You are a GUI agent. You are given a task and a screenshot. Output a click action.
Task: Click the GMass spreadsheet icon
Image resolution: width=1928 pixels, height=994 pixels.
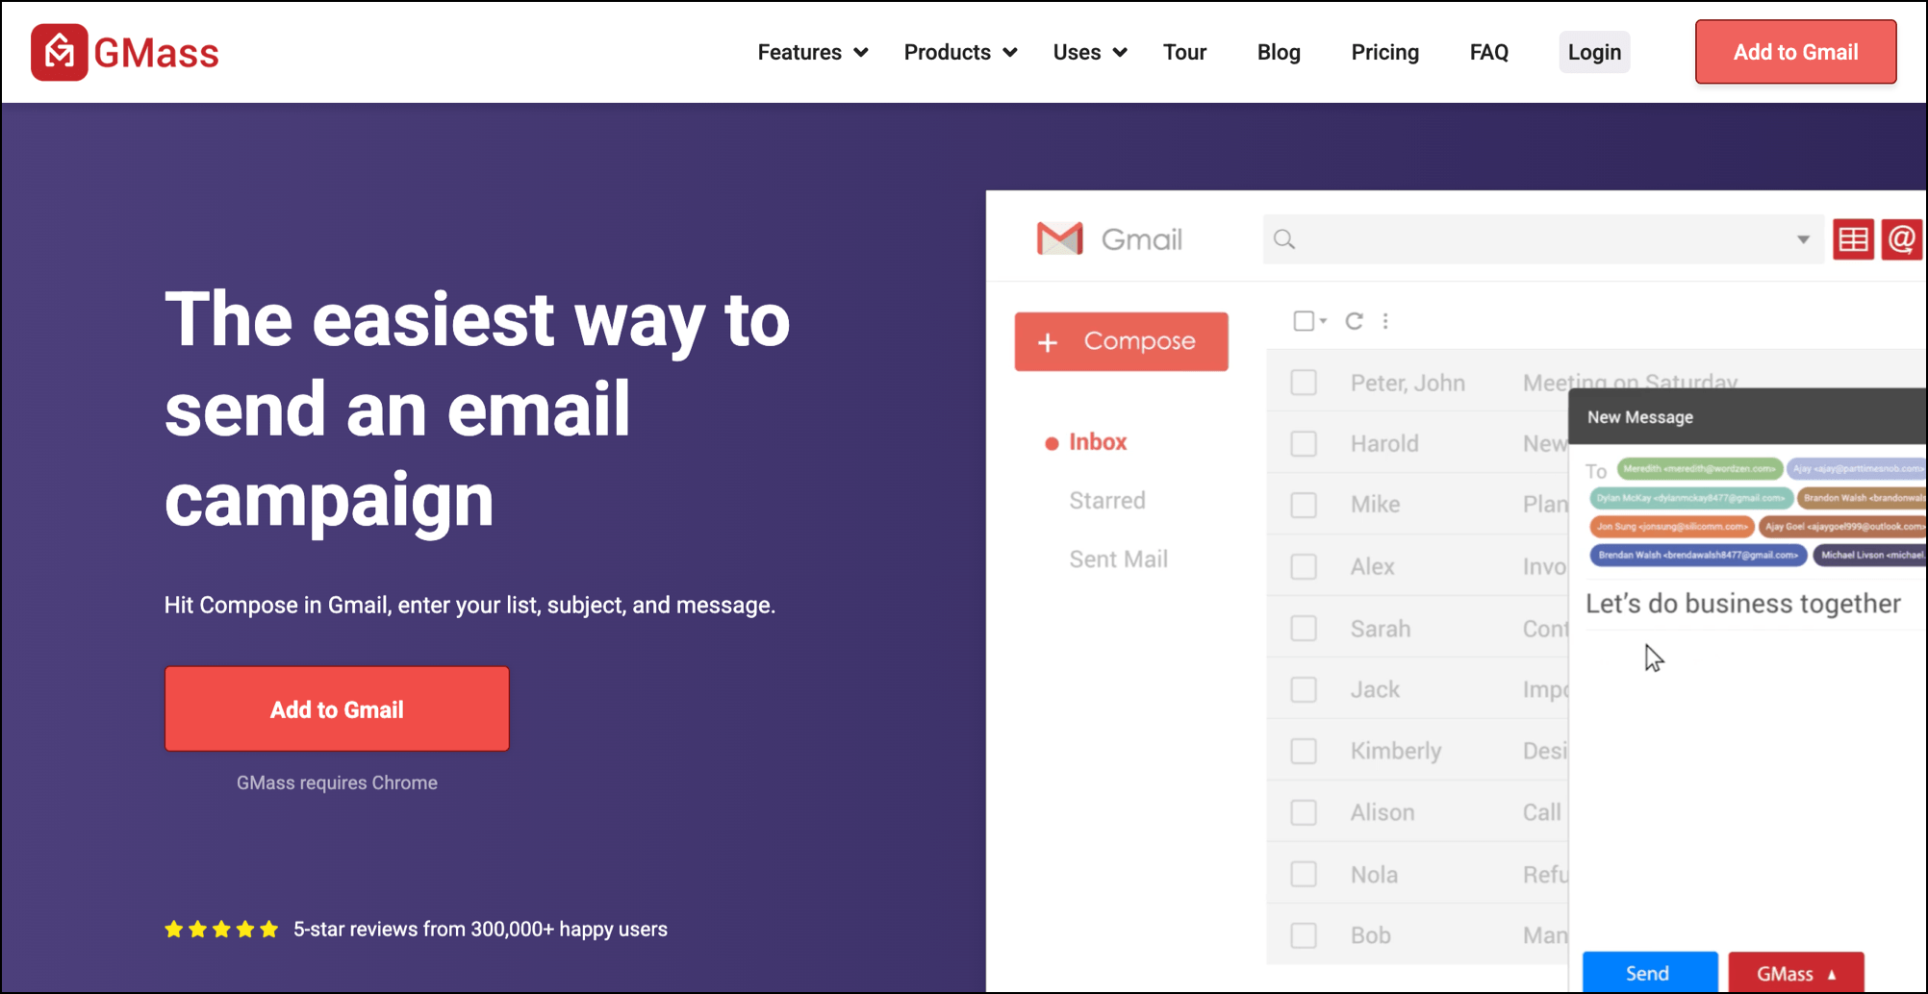[x=1853, y=239]
